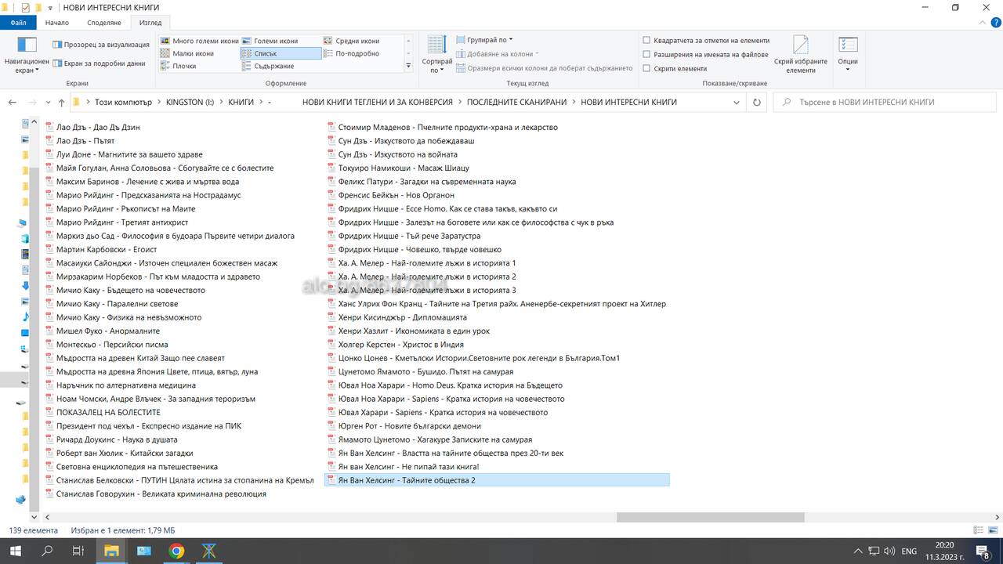The height and width of the screenshot is (564, 1003).
Task: Select Плочки tiles layout
Action: pos(178,66)
